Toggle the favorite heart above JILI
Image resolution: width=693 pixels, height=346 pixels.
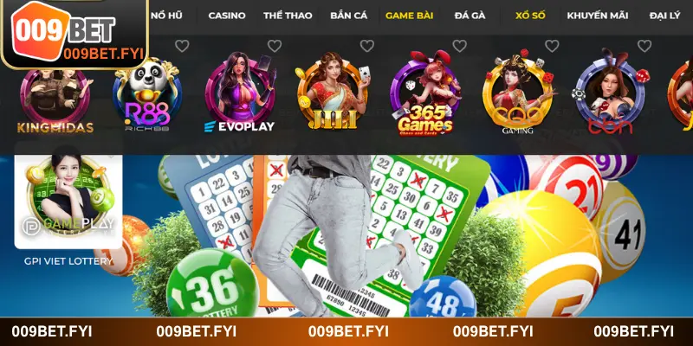[366, 46]
